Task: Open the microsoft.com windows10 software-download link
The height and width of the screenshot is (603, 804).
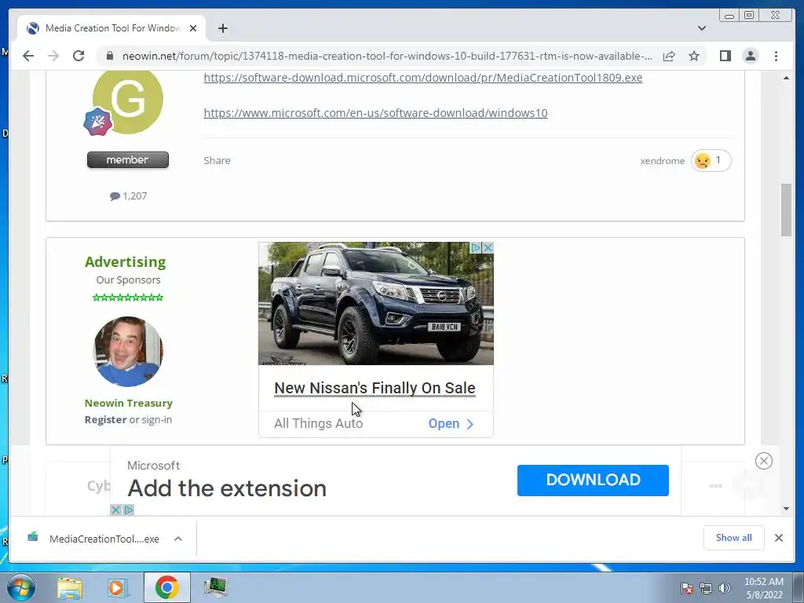Action: point(375,113)
